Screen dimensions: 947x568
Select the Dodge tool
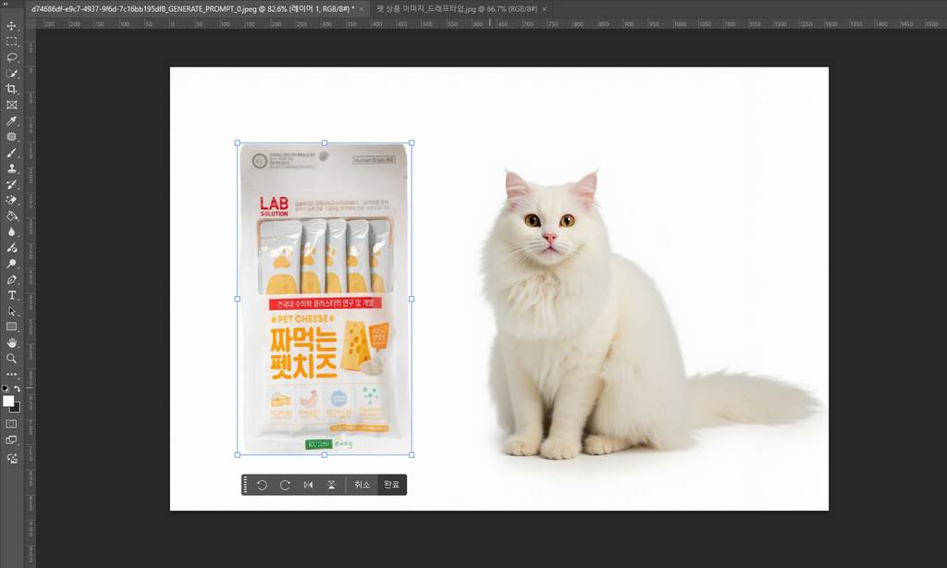coord(11,264)
